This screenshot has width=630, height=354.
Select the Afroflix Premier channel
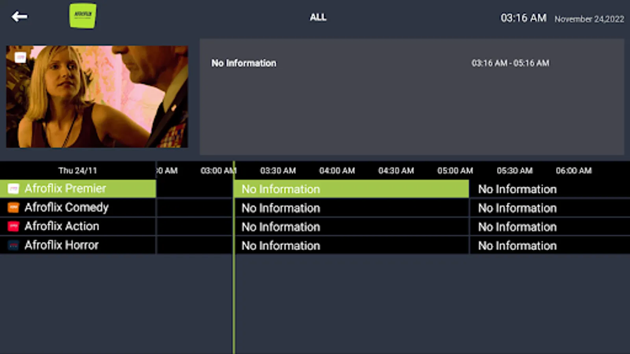(x=78, y=189)
